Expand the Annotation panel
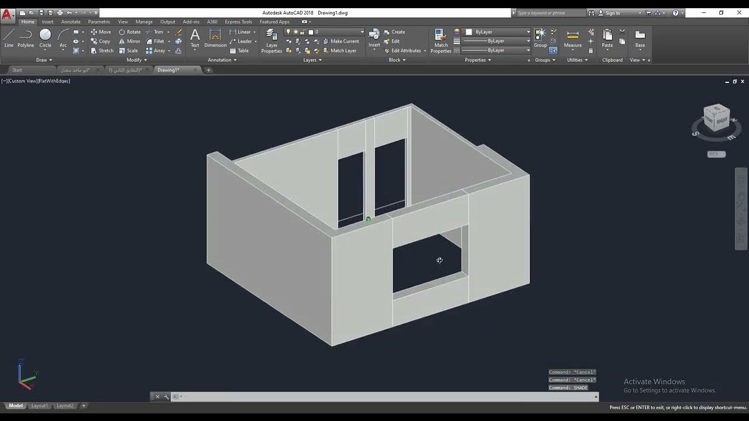Image resolution: width=749 pixels, height=421 pixels. click(x=222, y=60)
